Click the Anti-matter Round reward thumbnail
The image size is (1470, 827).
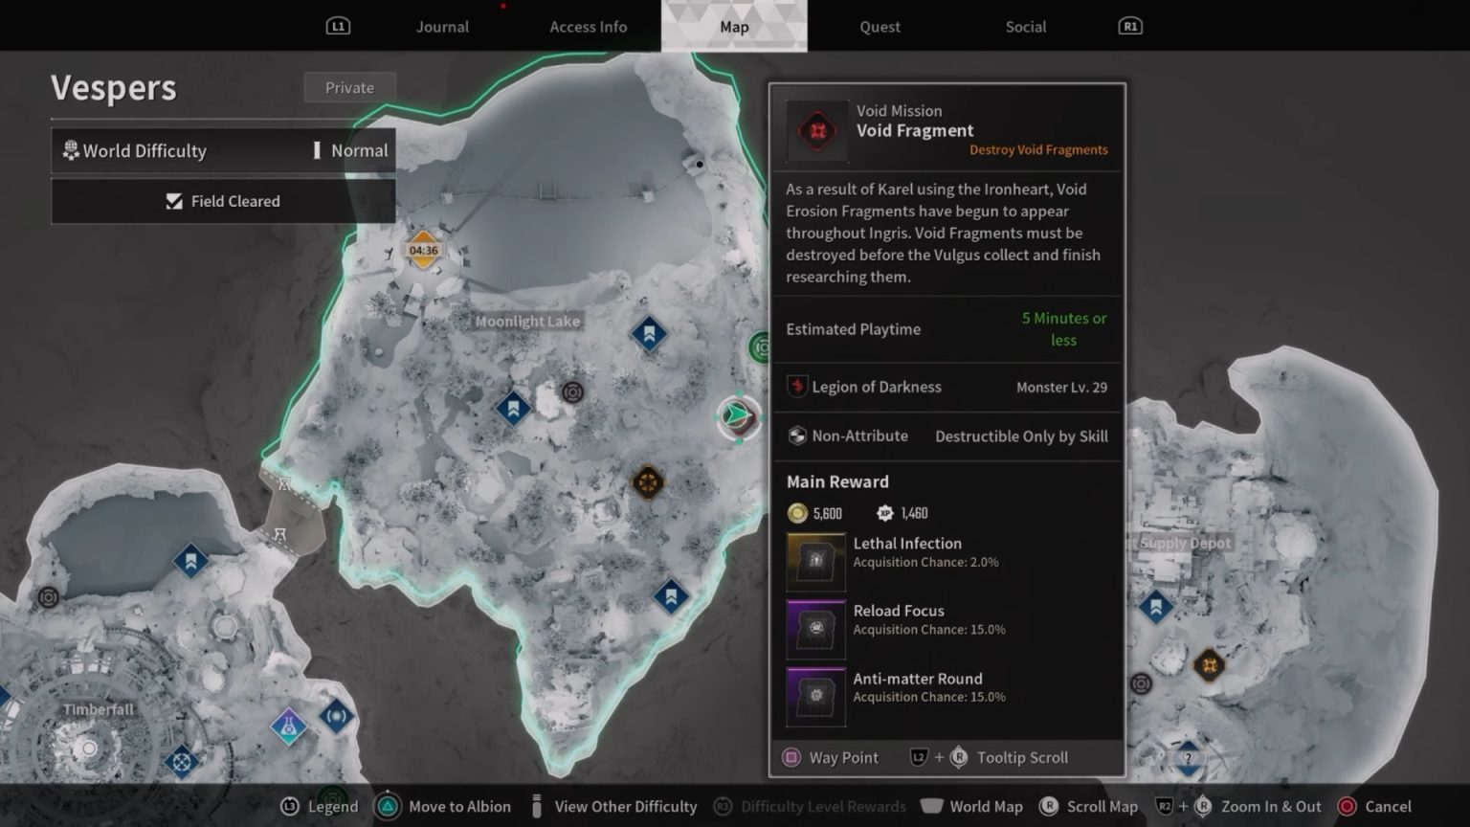click(816, 697)
